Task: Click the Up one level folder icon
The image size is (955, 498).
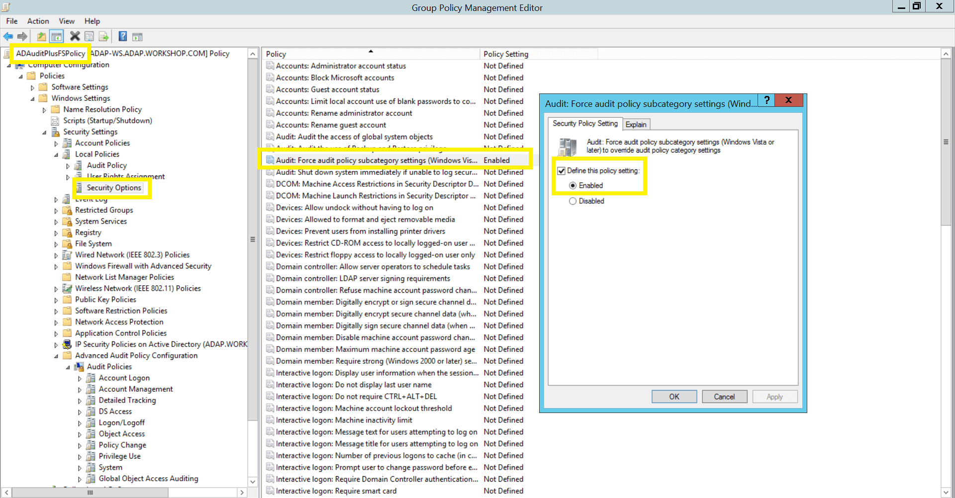Action: (41, 36)
